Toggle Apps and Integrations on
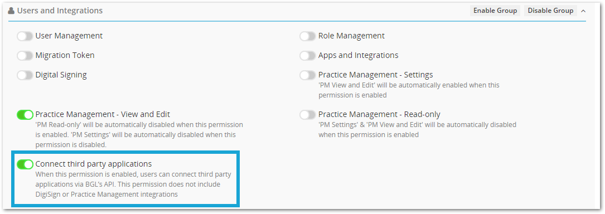605x214 pixels. click(x=308, y=56)
